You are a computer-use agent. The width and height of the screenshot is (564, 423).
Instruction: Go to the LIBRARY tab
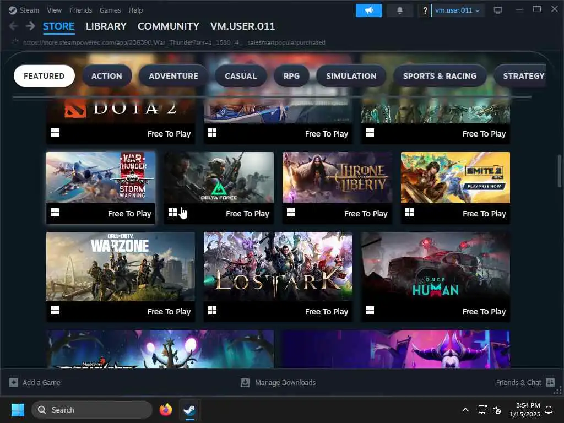(x=106, y=26)
